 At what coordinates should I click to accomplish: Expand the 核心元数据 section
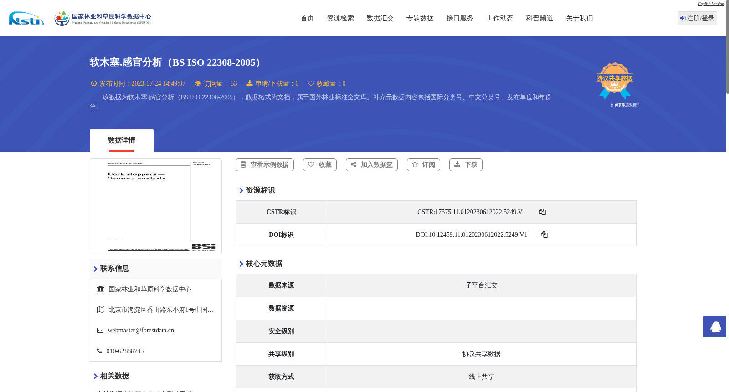(x=261, y=264)
